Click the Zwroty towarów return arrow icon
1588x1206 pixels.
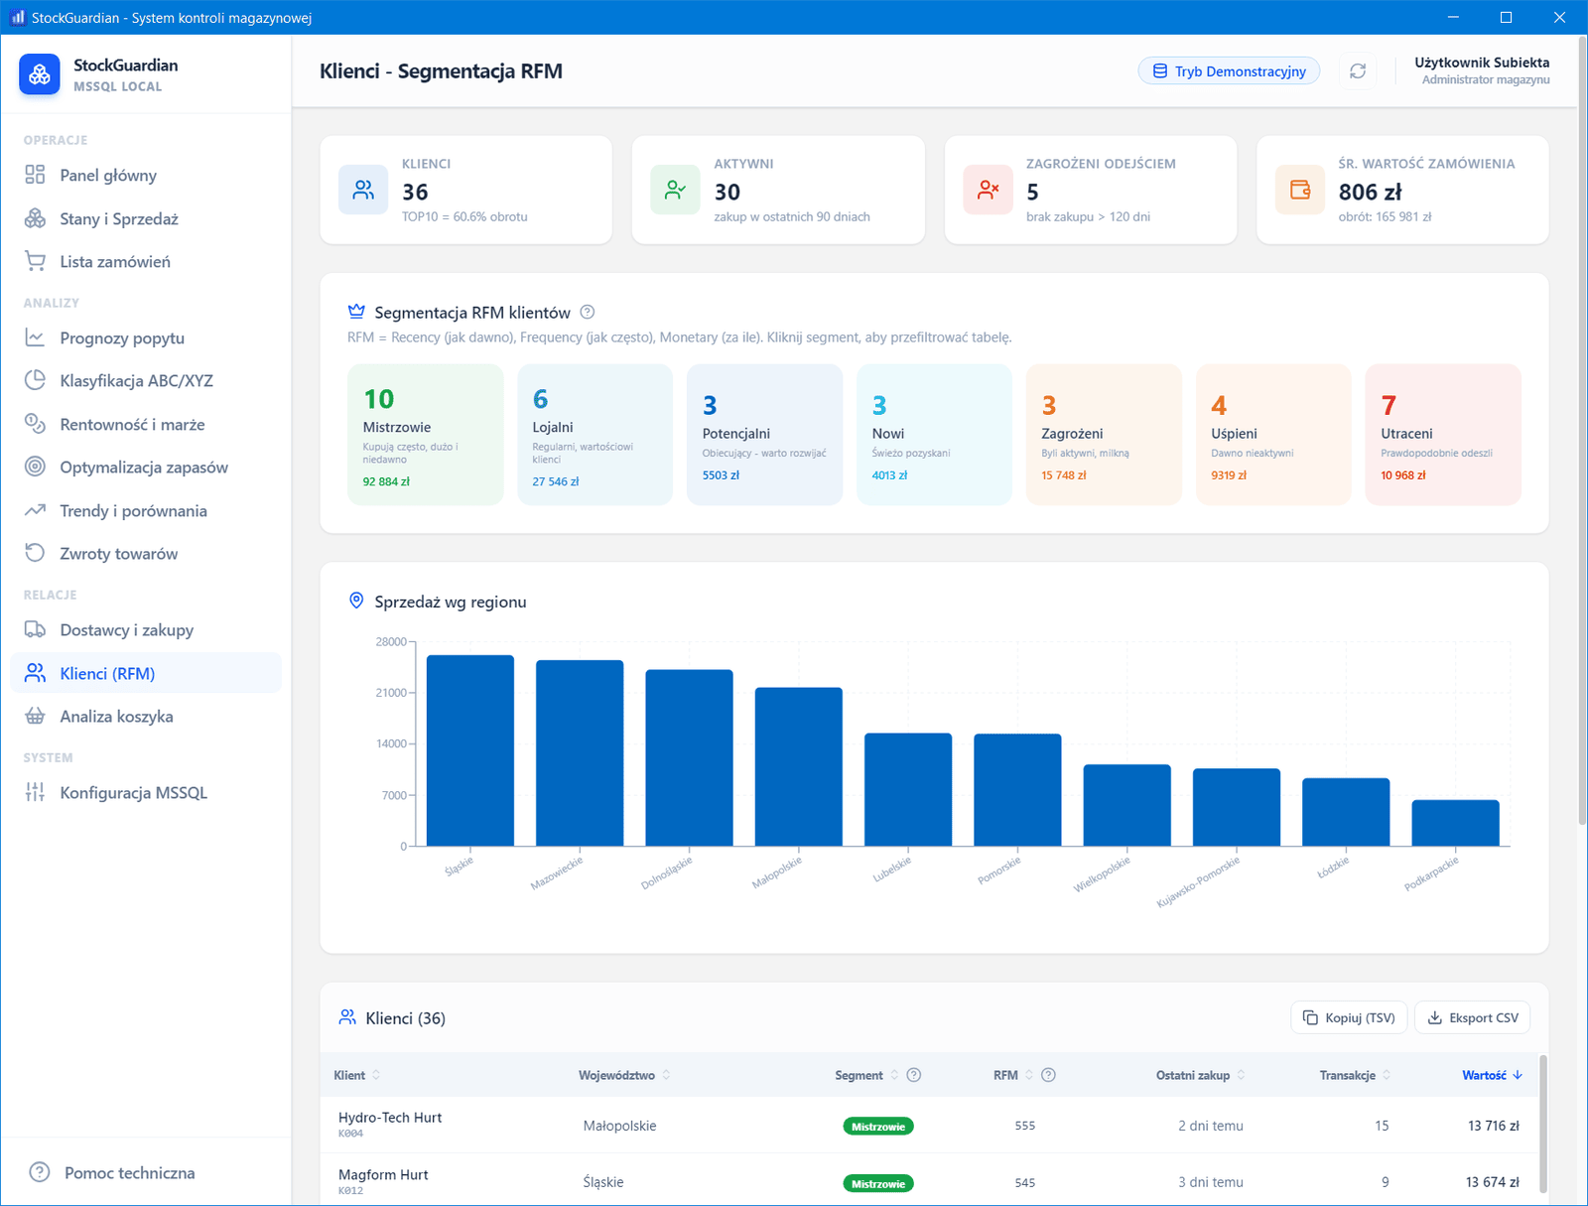[35, 553]
